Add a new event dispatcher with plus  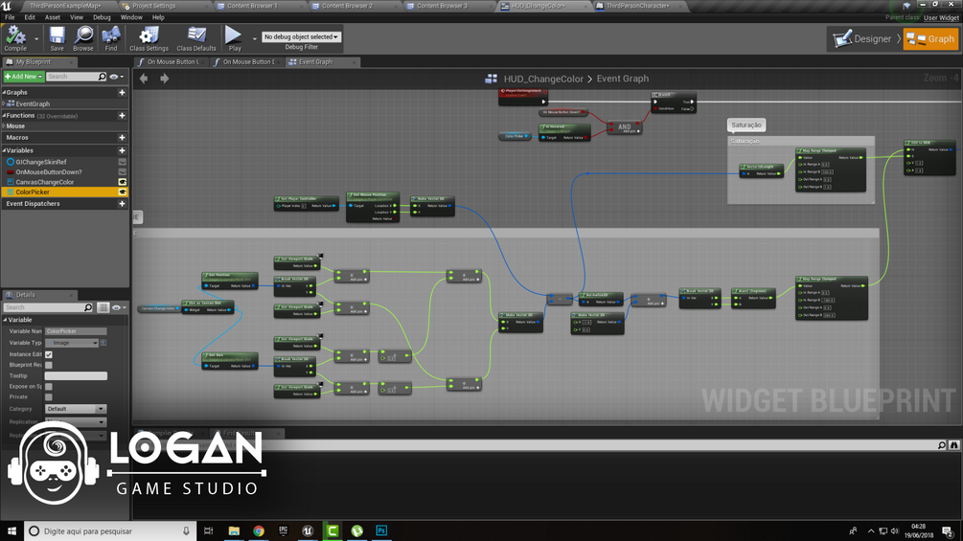click(x=122, y=204)
